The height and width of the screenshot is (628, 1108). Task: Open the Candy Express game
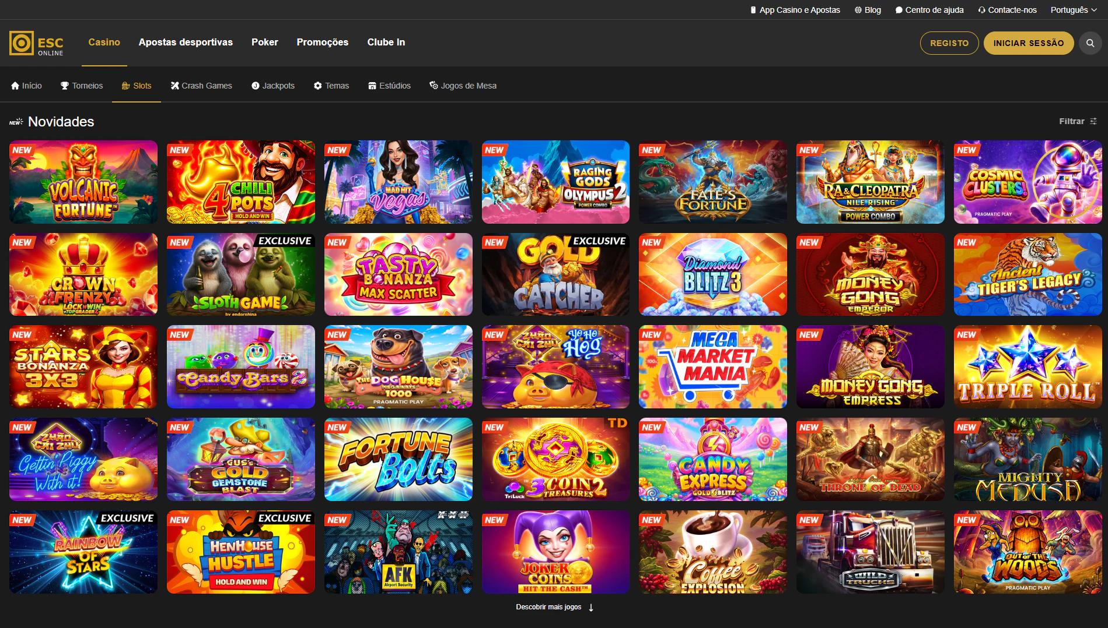tap(713, 459)
